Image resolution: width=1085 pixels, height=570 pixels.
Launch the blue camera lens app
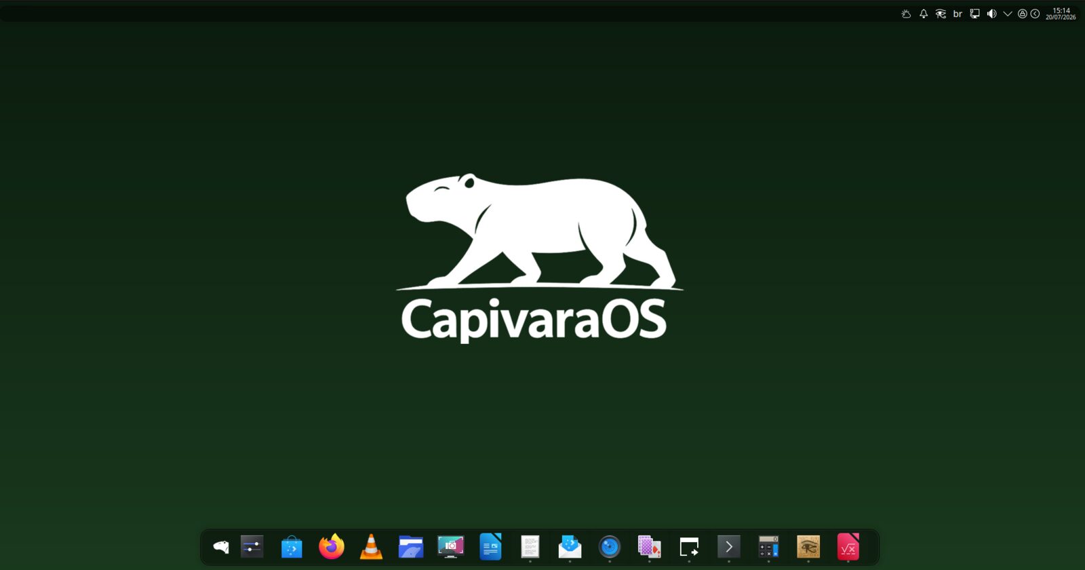pos(610,547)
